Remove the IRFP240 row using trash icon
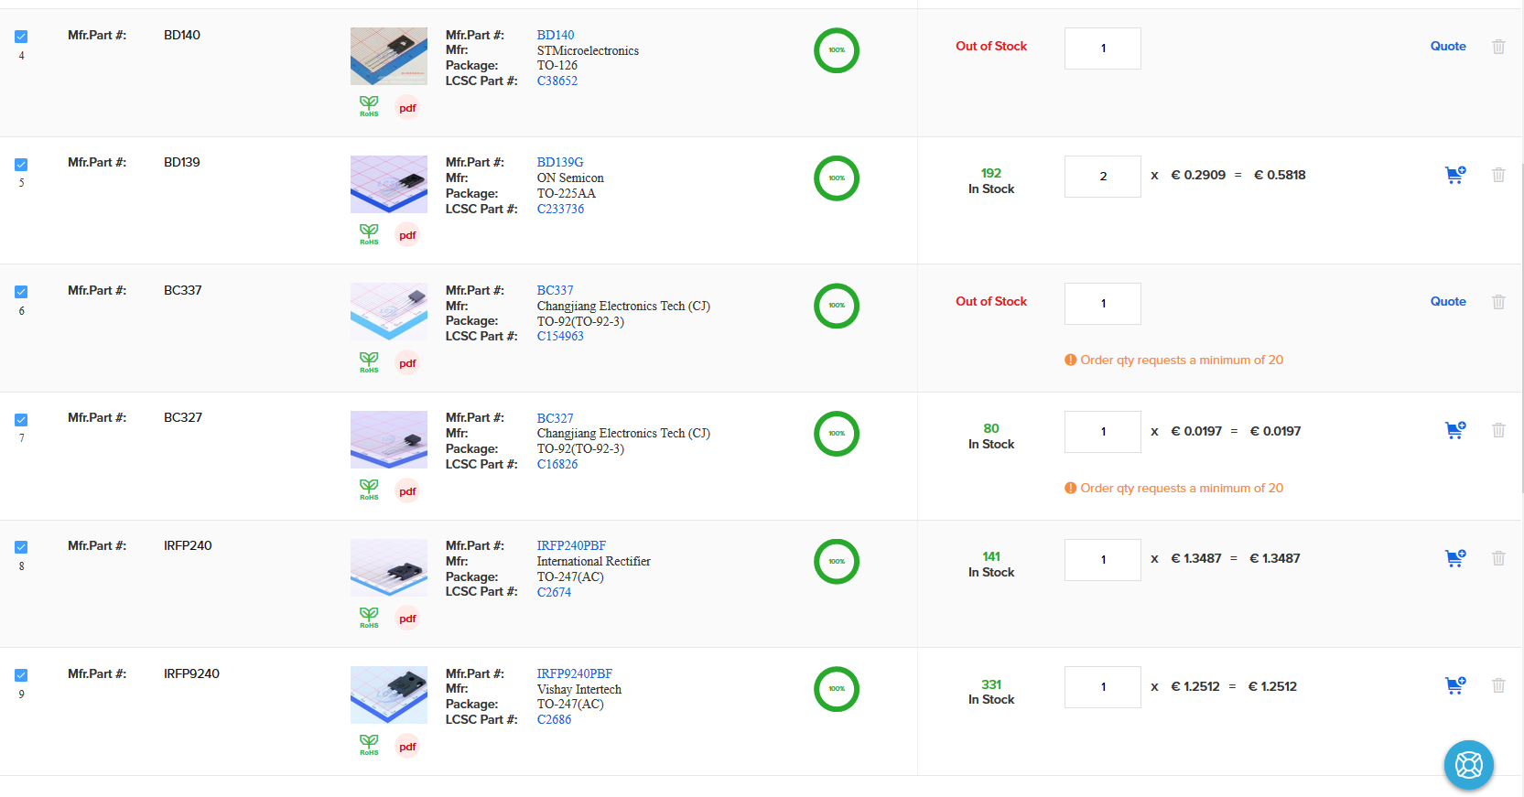Viewport: 1524px width, 797px height. [x=1498, y=558]
